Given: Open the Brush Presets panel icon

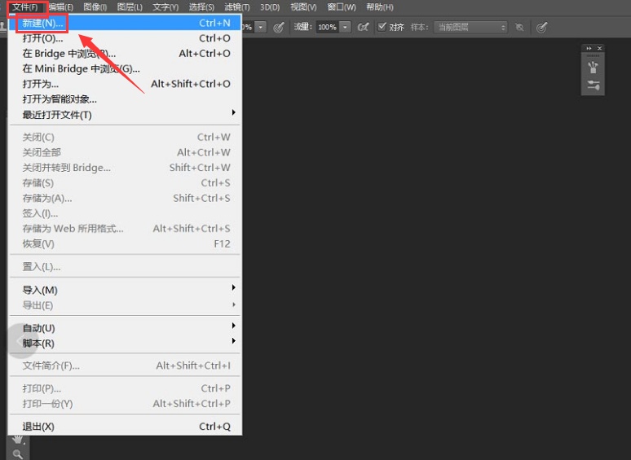Looking at the screenshot, I should point(593,67).
